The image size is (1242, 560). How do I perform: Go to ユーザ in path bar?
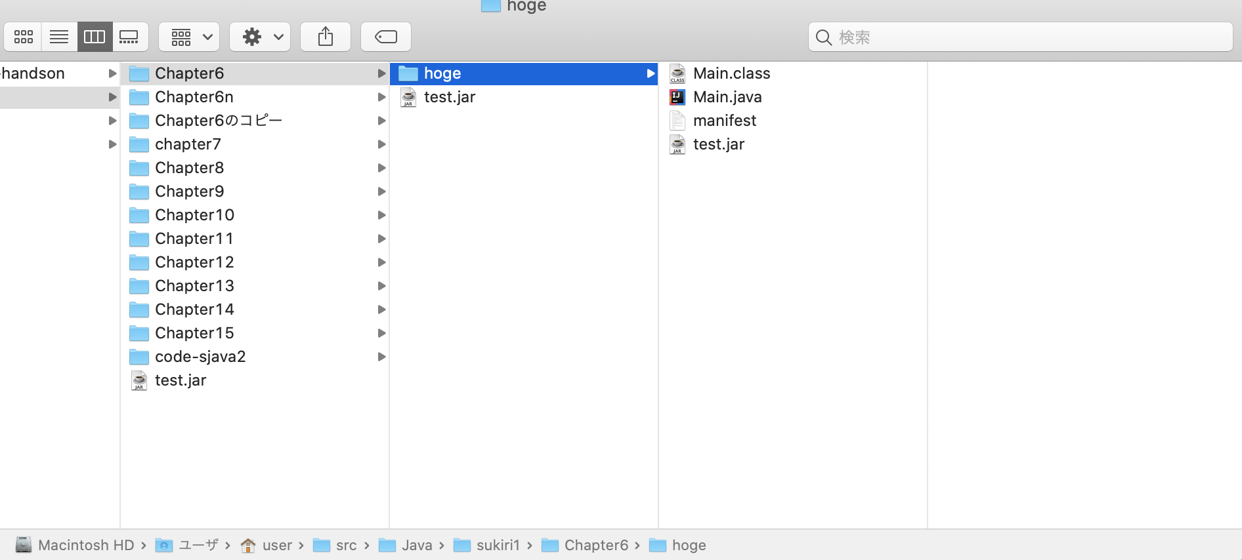(x=187, y=545)
